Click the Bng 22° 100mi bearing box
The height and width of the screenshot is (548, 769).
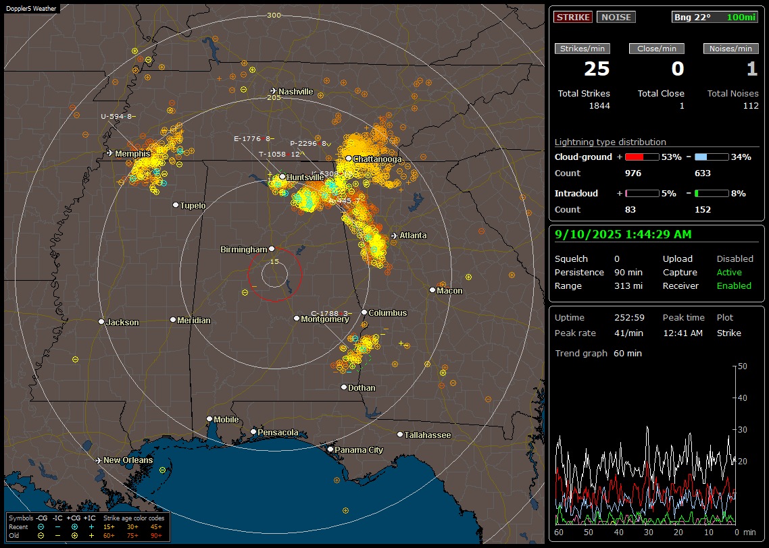(714, 17)
